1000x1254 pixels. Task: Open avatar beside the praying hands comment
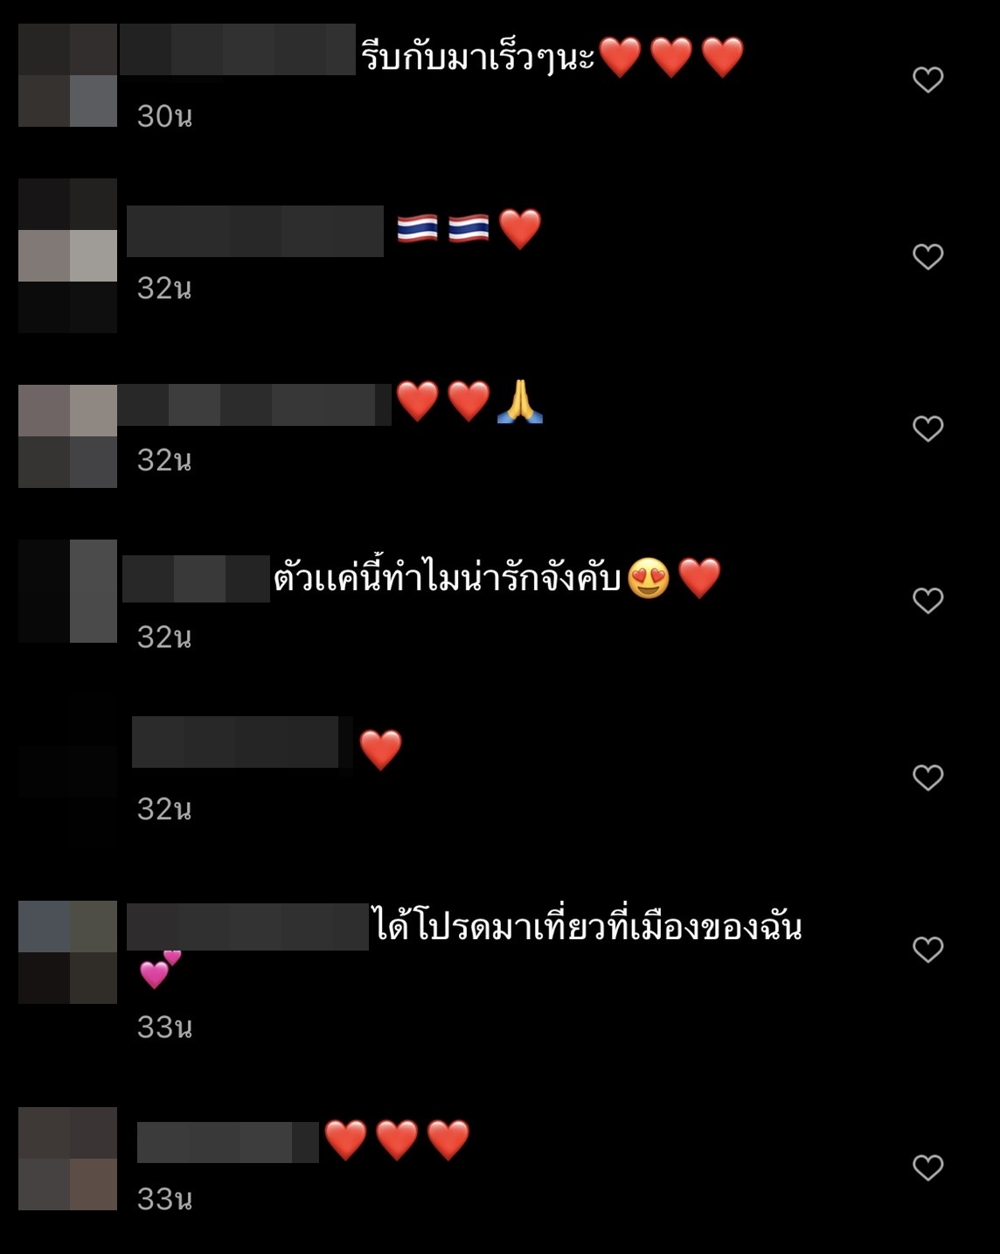[67, 435]
